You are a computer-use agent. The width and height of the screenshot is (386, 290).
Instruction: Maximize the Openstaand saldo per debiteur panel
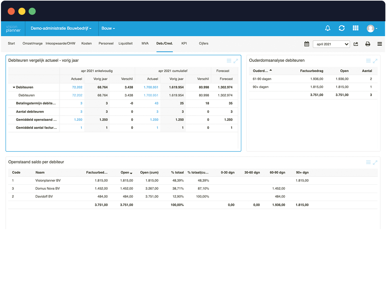point(375,162)
